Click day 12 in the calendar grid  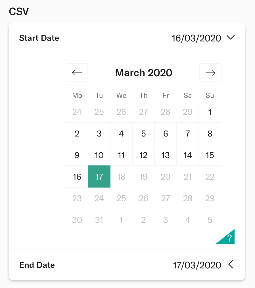143,155
